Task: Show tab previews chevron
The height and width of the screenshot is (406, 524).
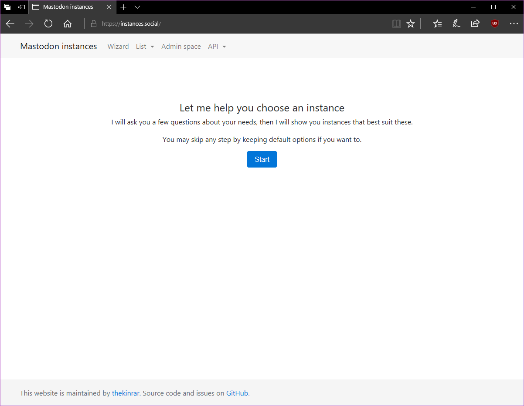Action: coord(137,7)
